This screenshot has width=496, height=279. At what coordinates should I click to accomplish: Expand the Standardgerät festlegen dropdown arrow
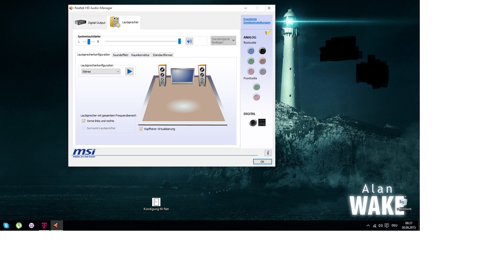[x=234, y=41]
